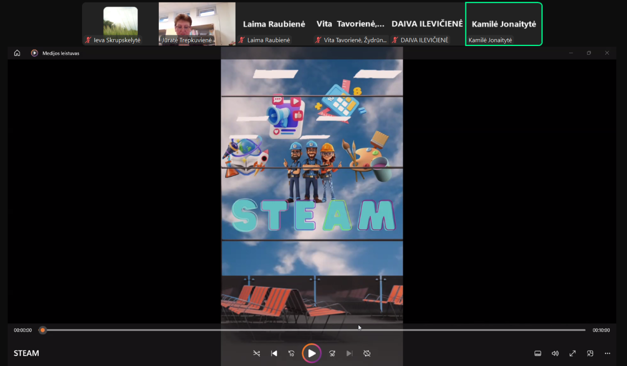Switch to mini player view

pyautogui.click(x=590, y=353)
